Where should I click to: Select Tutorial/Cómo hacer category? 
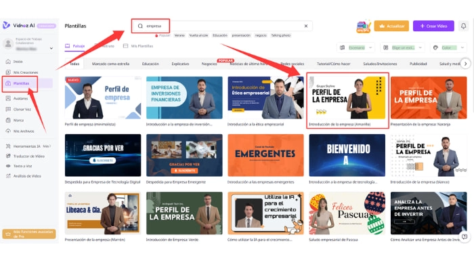[x=333, y=64]
